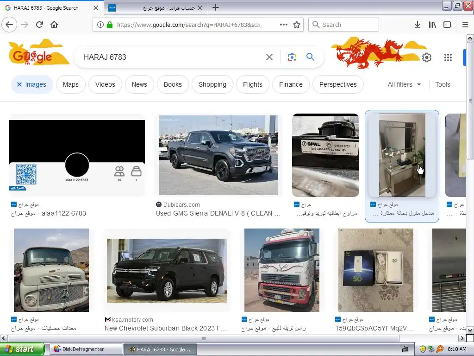
Task: Close the Arabic Haraj site tab
Action: 200,8
